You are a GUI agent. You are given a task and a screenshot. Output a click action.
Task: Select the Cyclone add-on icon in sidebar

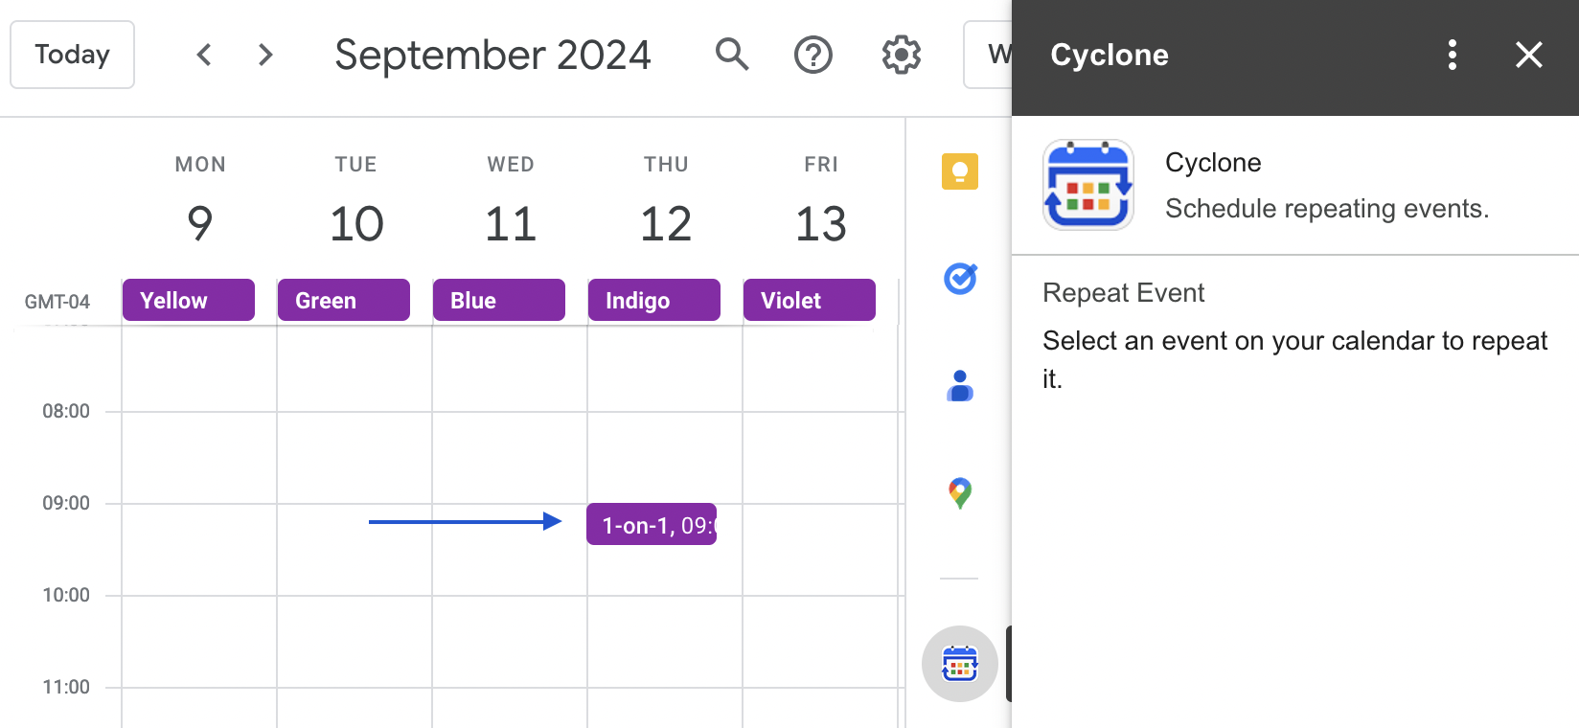(959, 664)
